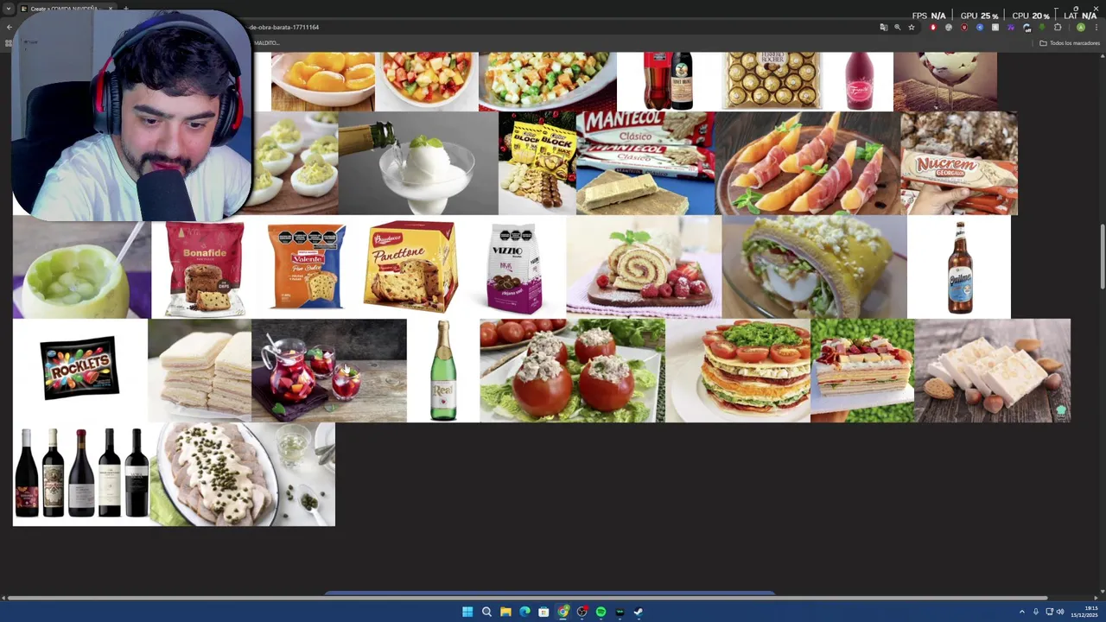Screen dimensions: 1106x622
Task: Open the zoom level indicator
Action: click(897, 28)
